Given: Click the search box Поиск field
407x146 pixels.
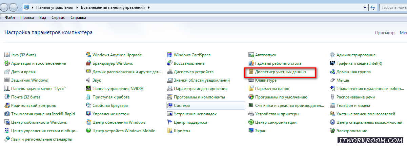Looking at the screenshot, I should click(x=393, y=7).
